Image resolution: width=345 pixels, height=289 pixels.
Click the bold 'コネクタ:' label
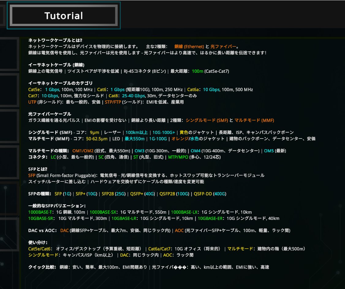38,157
